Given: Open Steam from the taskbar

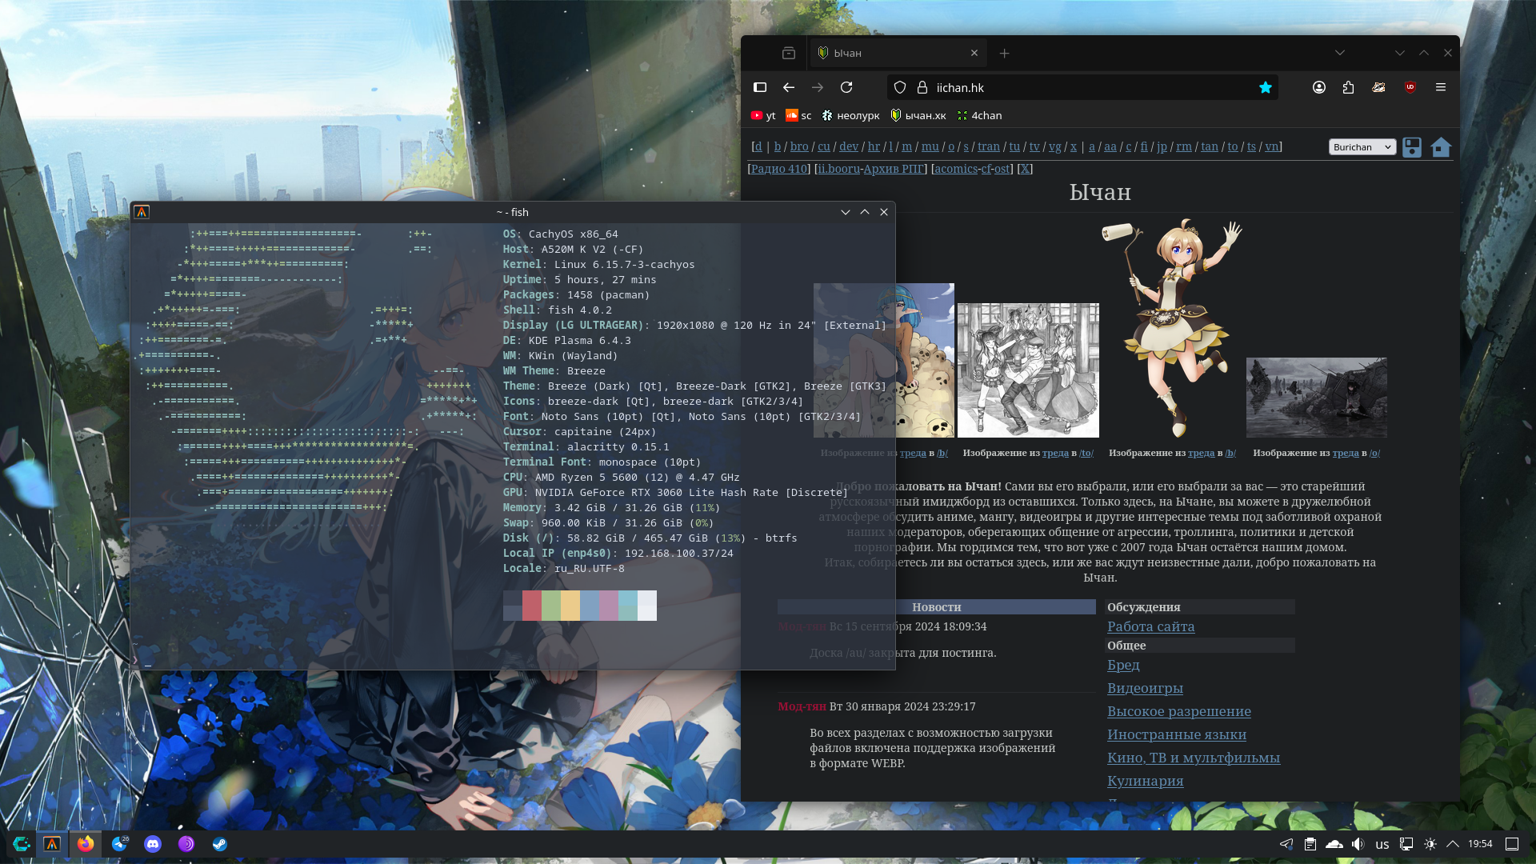Looking at the screenshot, I should pos(220,844).
